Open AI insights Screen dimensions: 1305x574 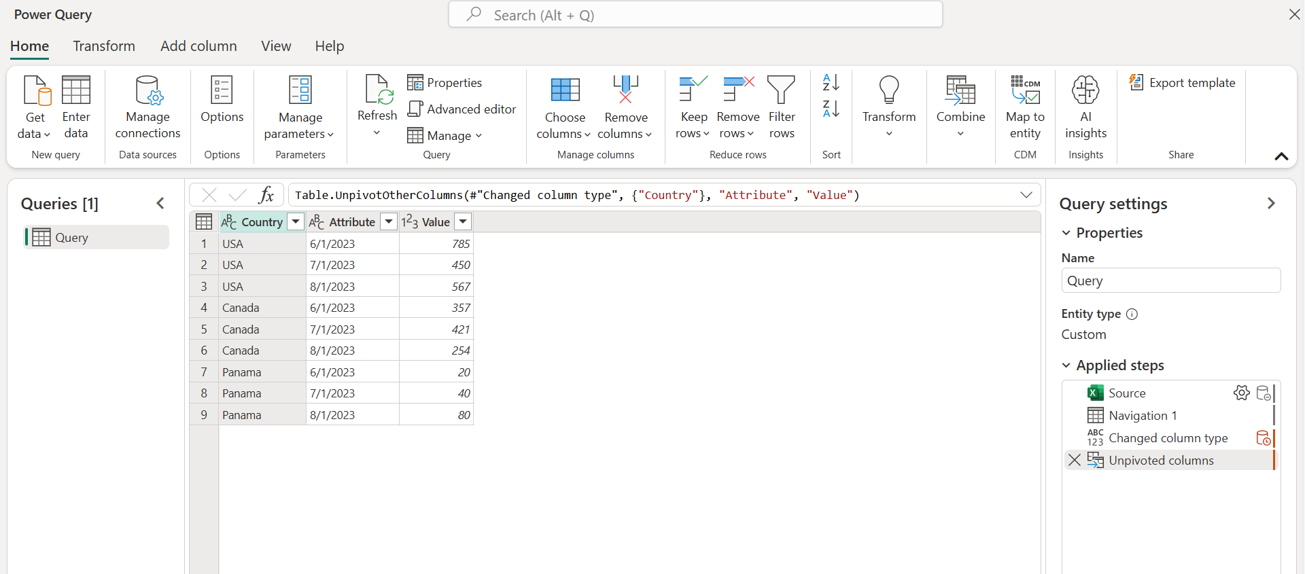(x=1085, y=107)
